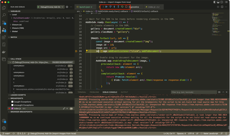Click UTF-8 encoding in status bar
The height and width of the screenshot is (136, 230).
[x=191, y=134]
